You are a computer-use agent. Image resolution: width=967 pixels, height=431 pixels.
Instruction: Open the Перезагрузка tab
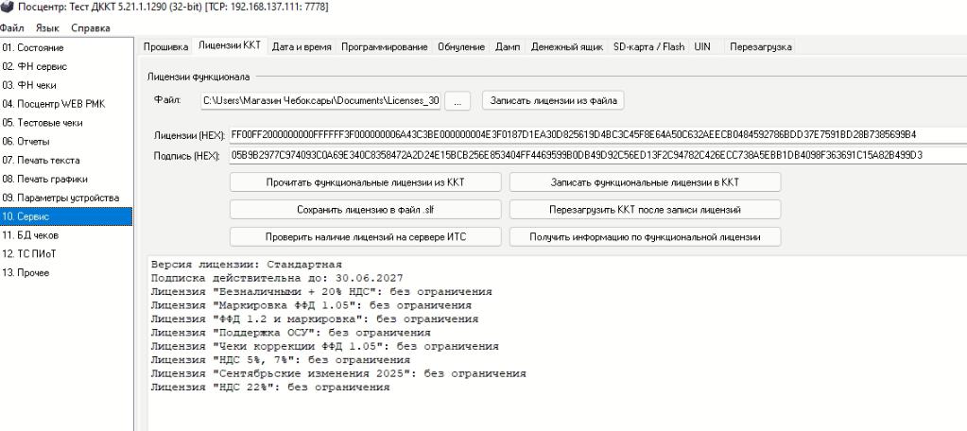click(760, 47)
